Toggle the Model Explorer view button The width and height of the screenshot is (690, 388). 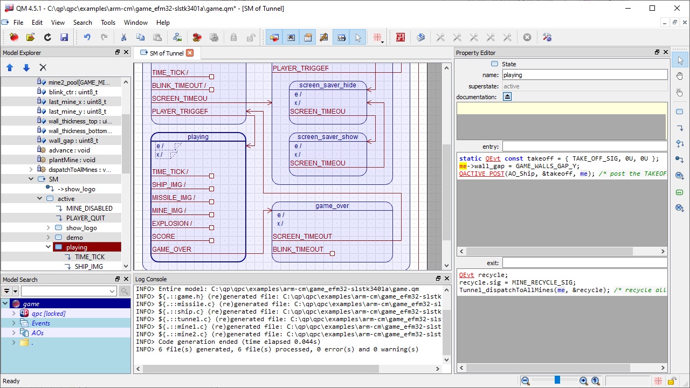tap(274, 37)
